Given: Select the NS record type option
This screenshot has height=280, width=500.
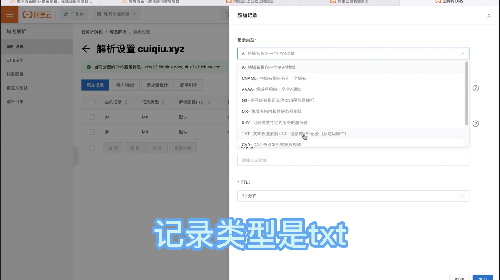Looking at the screenshot, I should tap(350, 100).
